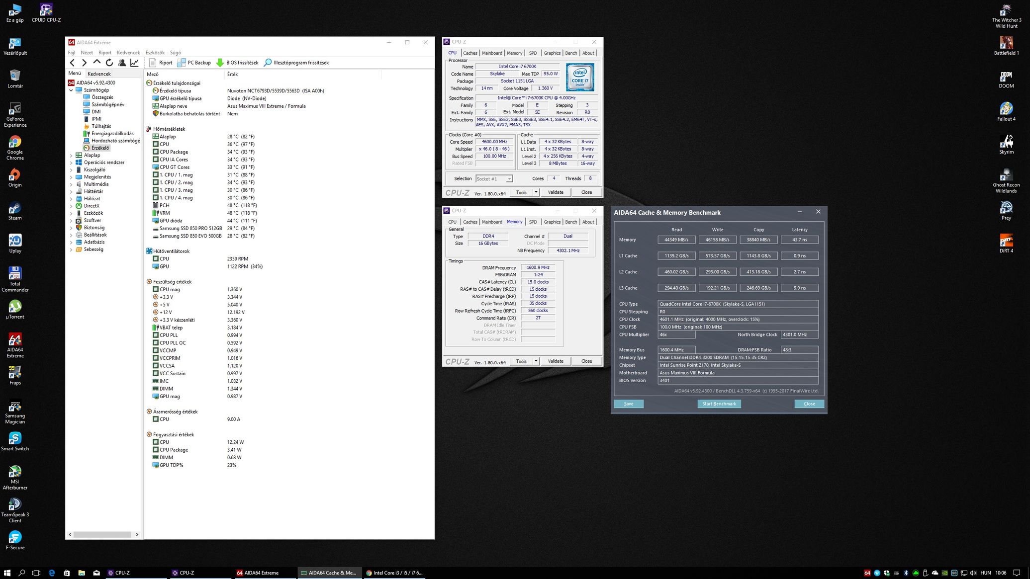Open the Socket #1 selection dropdown
This screenshot has width=1030, height=579.
(494, 178)
